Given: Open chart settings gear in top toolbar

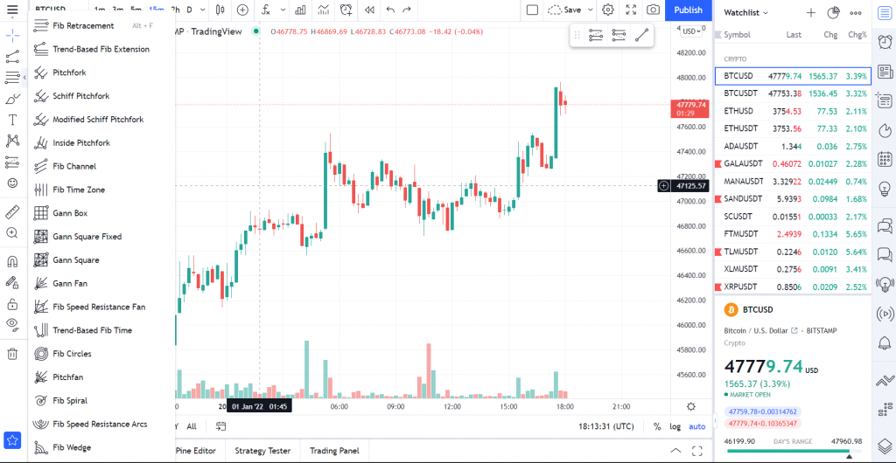Looking at the screenshot, I should (608, 10).
